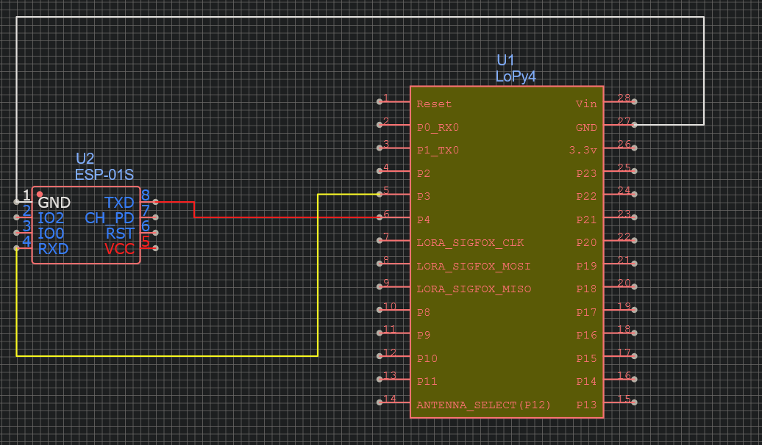Viewport: 762px width, 445px height.
Task: Select the LoPy4 pin 15 endpoint
Action: pos(634,402)
